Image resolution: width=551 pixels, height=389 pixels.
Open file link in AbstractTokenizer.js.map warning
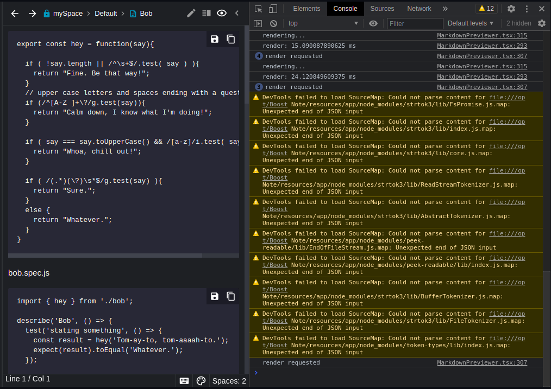pos(507,202)
